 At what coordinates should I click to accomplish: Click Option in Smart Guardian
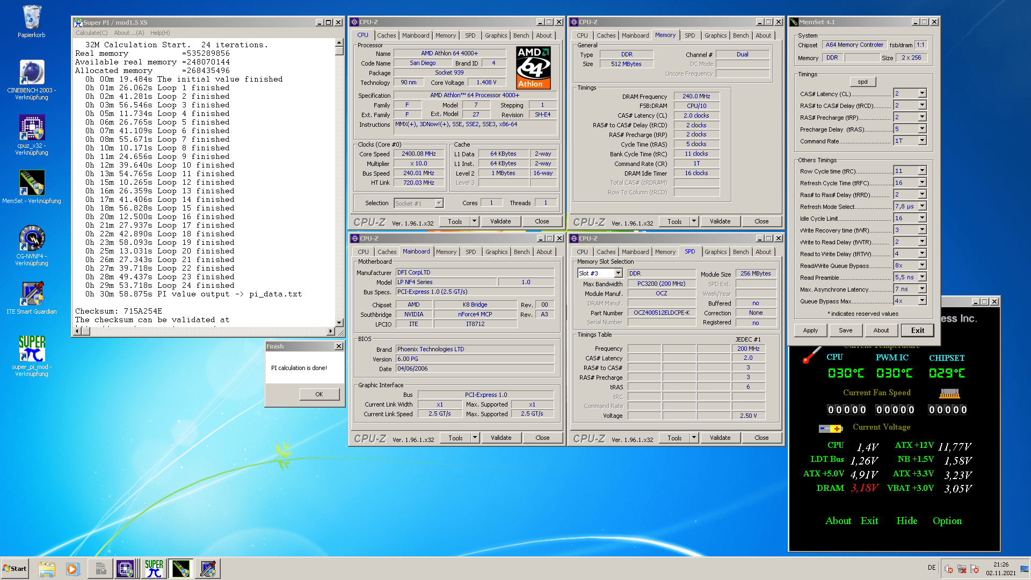coord(947,520)
